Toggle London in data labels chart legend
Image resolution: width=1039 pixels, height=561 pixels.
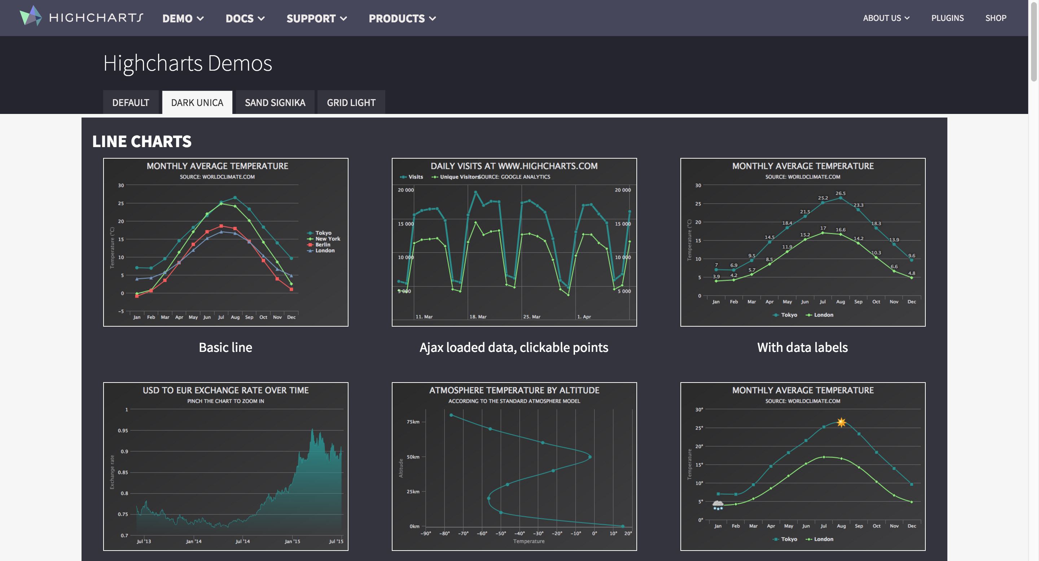click(x=820, y=315)
